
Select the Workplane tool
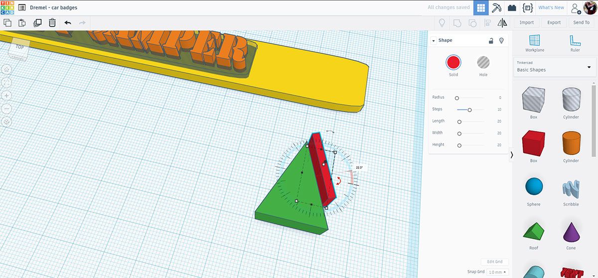point(535,43)
